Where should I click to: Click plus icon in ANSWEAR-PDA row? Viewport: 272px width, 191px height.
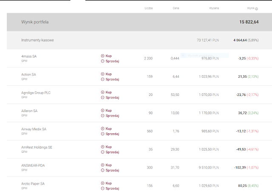[102, 165]
